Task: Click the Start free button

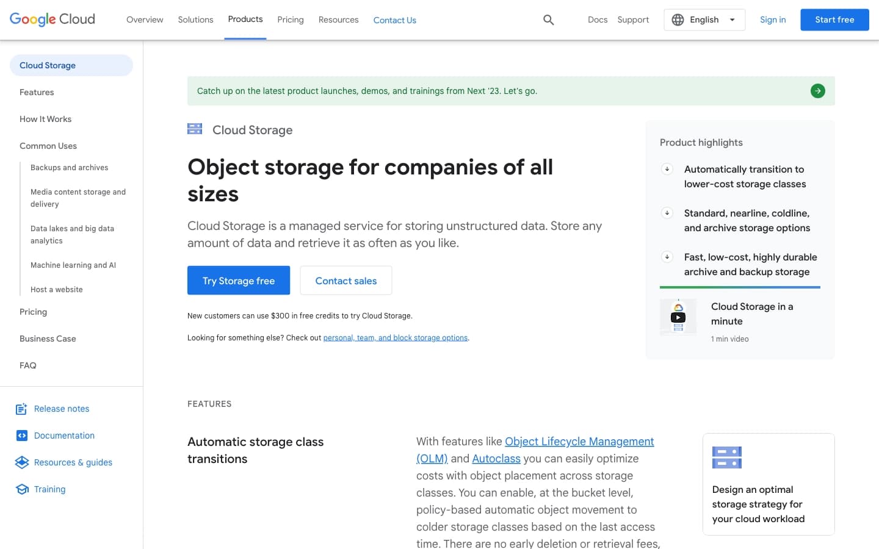Action: click(834, 20)
